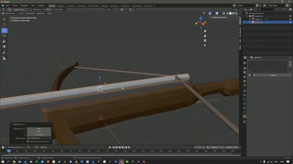The image size is (293, 164).
Task: Click the Blender logo menu icon
Action: tap(3, 5)
